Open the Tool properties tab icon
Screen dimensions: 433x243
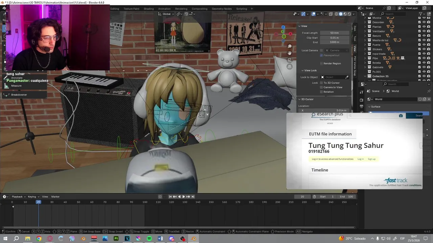point(361,91)
